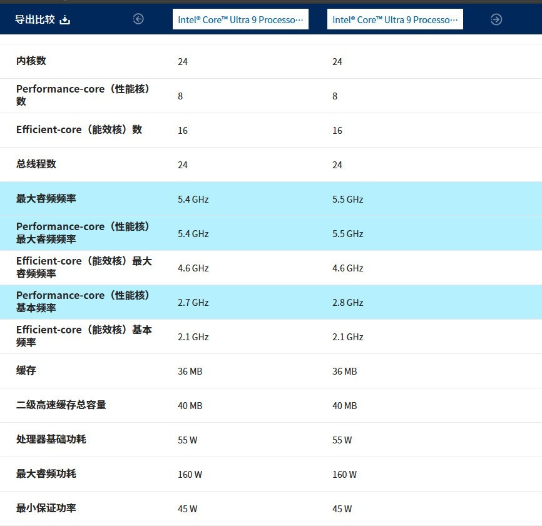Click the 导出比较 export text
542x526 pixels.
[35, 20]
